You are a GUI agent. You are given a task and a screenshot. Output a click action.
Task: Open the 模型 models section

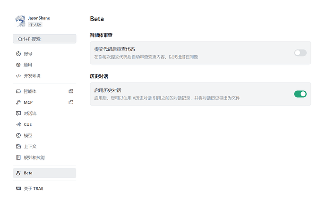click(x=44, y=135)
